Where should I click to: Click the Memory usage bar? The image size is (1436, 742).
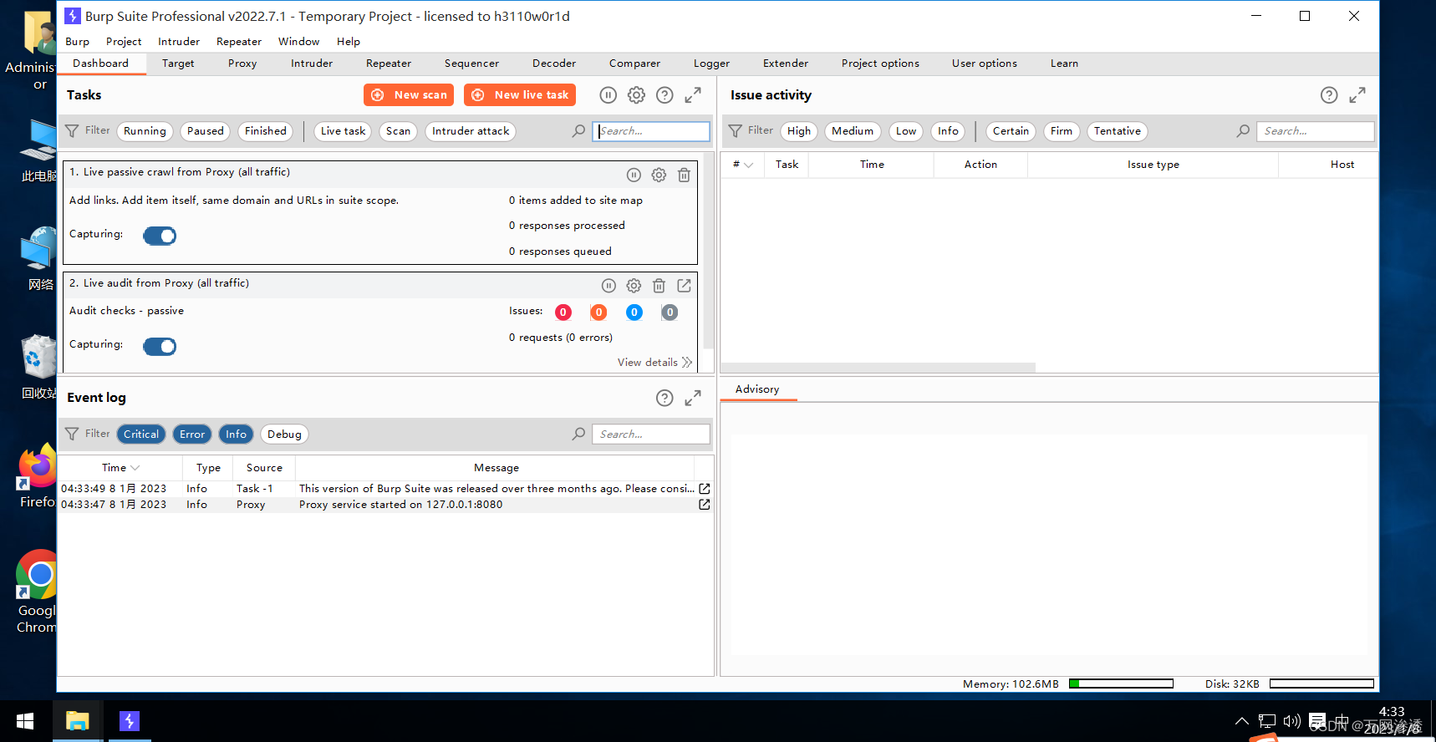(x=1121, y=684)
